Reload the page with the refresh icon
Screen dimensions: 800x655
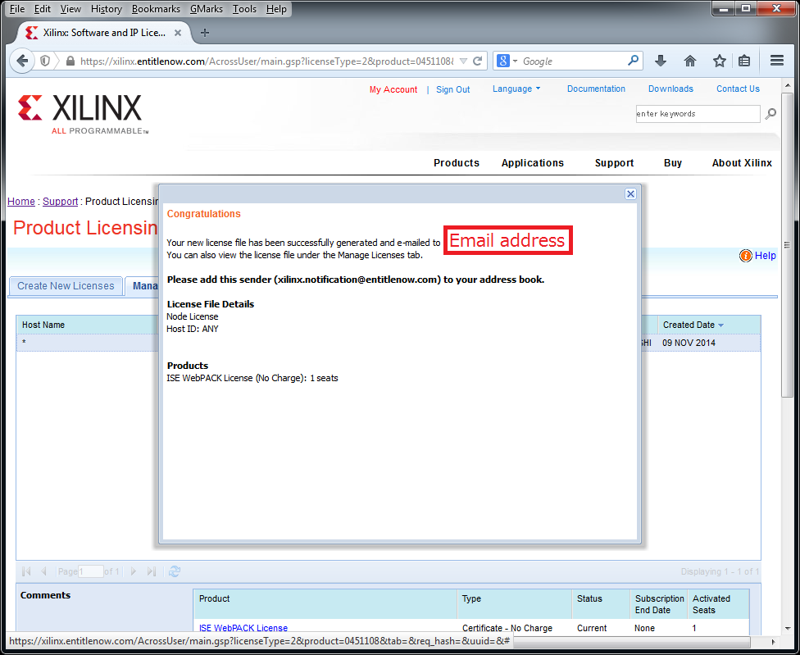click(x=478, y=61)
